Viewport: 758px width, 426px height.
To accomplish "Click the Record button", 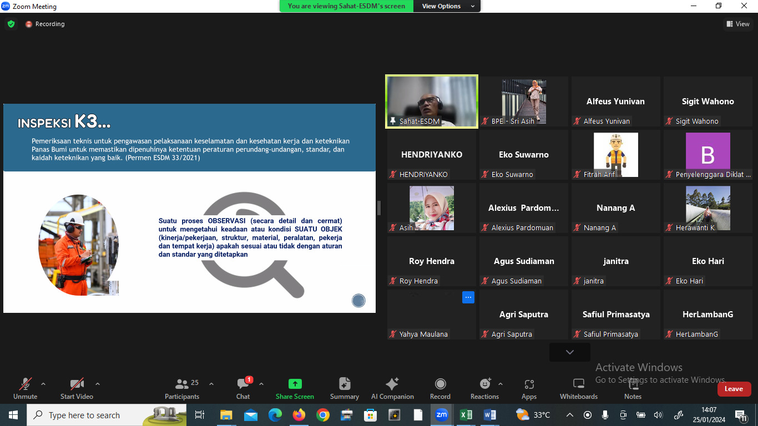I will 440,388.
